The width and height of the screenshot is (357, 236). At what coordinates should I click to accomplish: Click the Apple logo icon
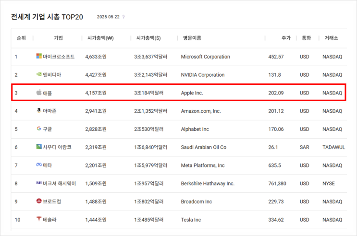click(x=39, y=92)
